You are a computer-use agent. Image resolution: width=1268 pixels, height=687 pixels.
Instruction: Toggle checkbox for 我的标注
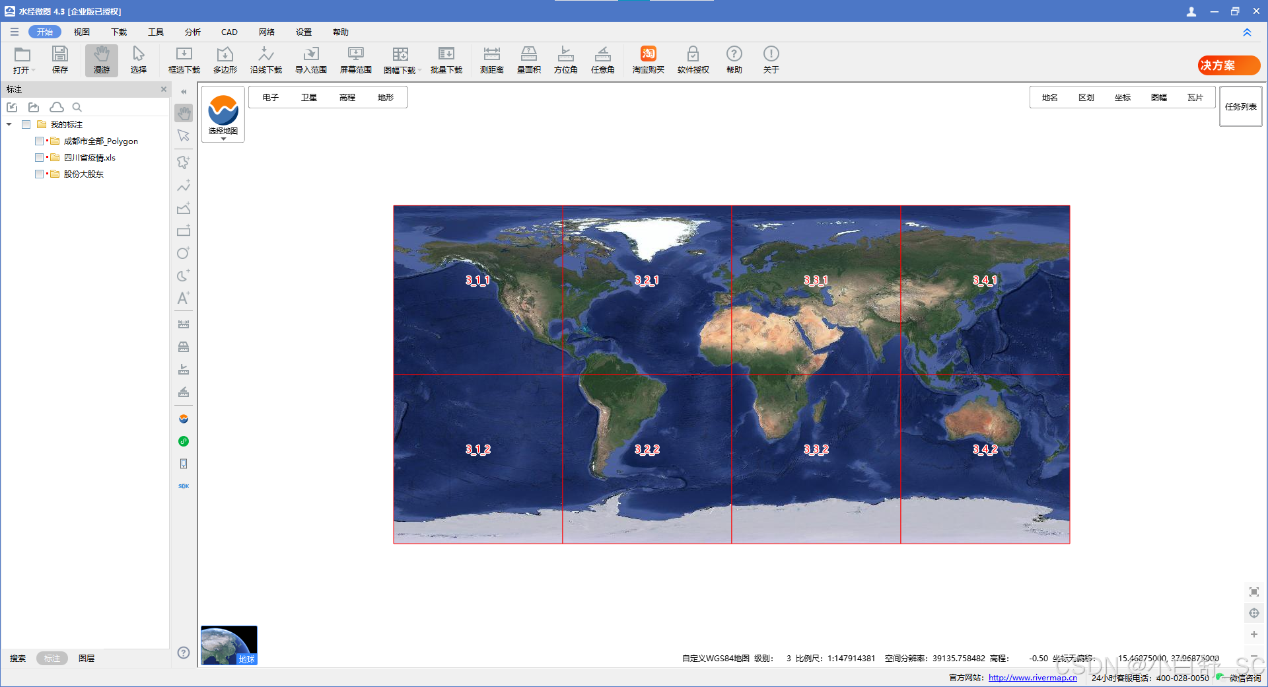pyautogui.click(x=26, y=124)
